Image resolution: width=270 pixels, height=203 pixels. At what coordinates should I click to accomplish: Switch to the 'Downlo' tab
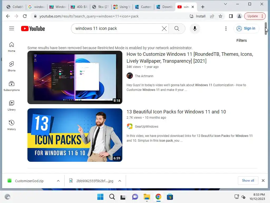point(165,7)
